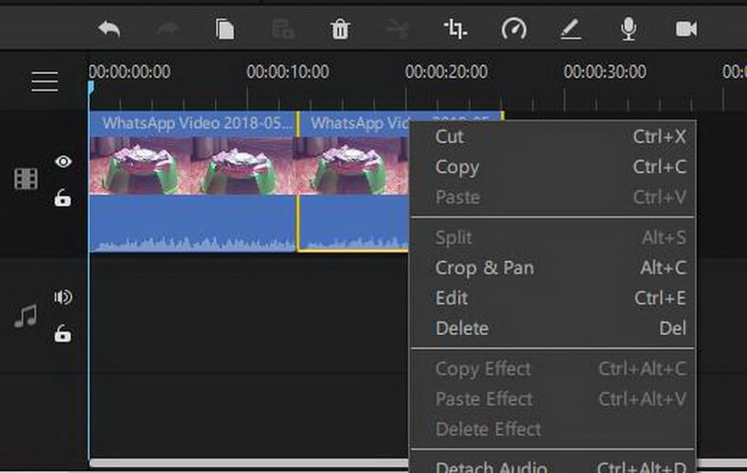Select the first WhatsApp Video clip
Viewport: 747px width, 473px height.
[192, 181]
